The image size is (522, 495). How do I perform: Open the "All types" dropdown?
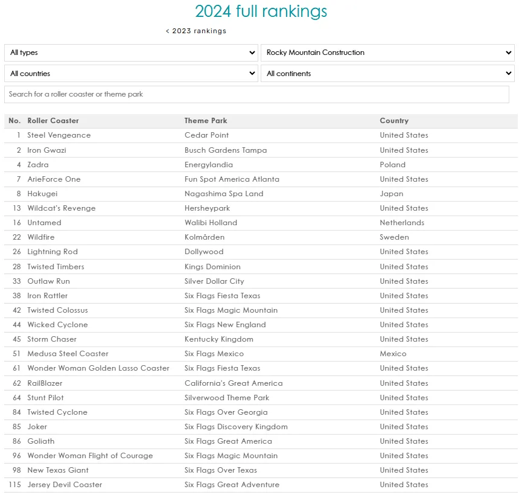tap(130, 53)
